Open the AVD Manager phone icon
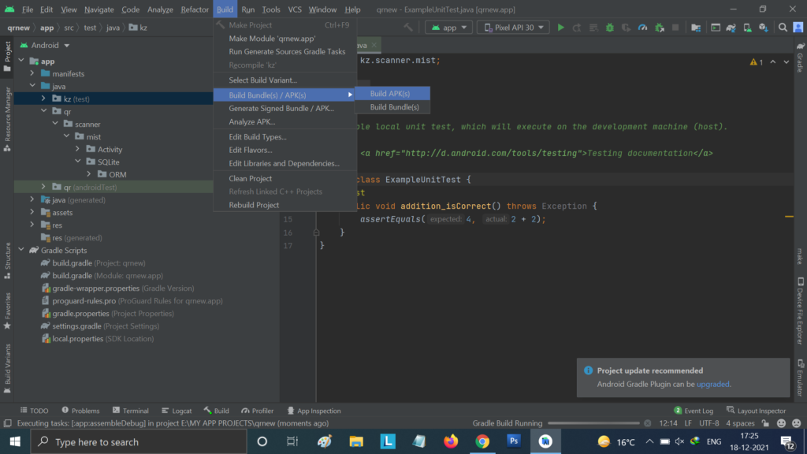Image resolution: width=807 pixels, height=454 pixels. [747, 28]
